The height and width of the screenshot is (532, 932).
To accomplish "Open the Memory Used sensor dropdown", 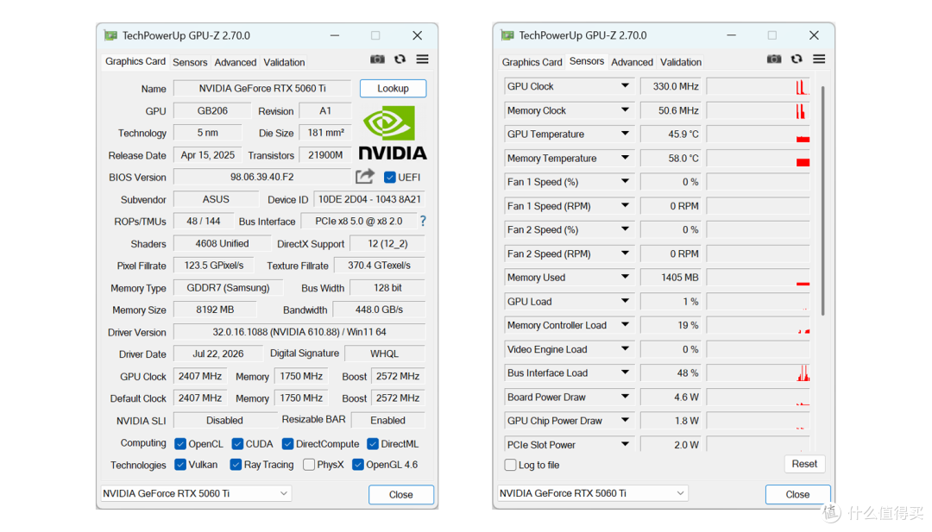I will pos(625,278).
